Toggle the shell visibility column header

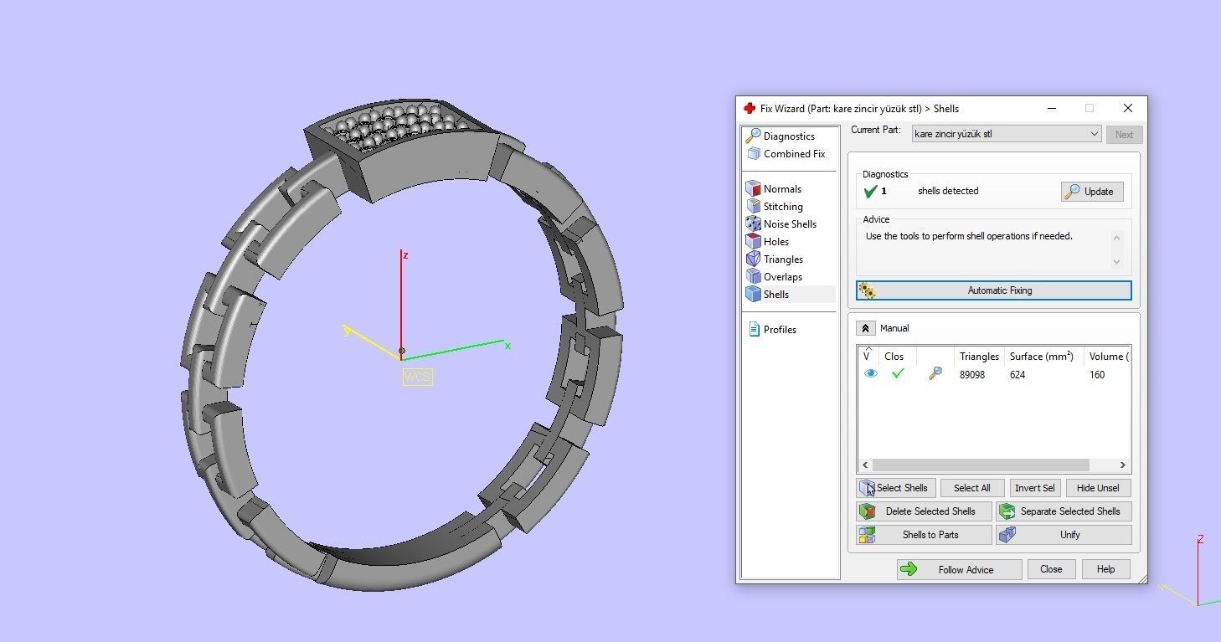click(868, 356)
